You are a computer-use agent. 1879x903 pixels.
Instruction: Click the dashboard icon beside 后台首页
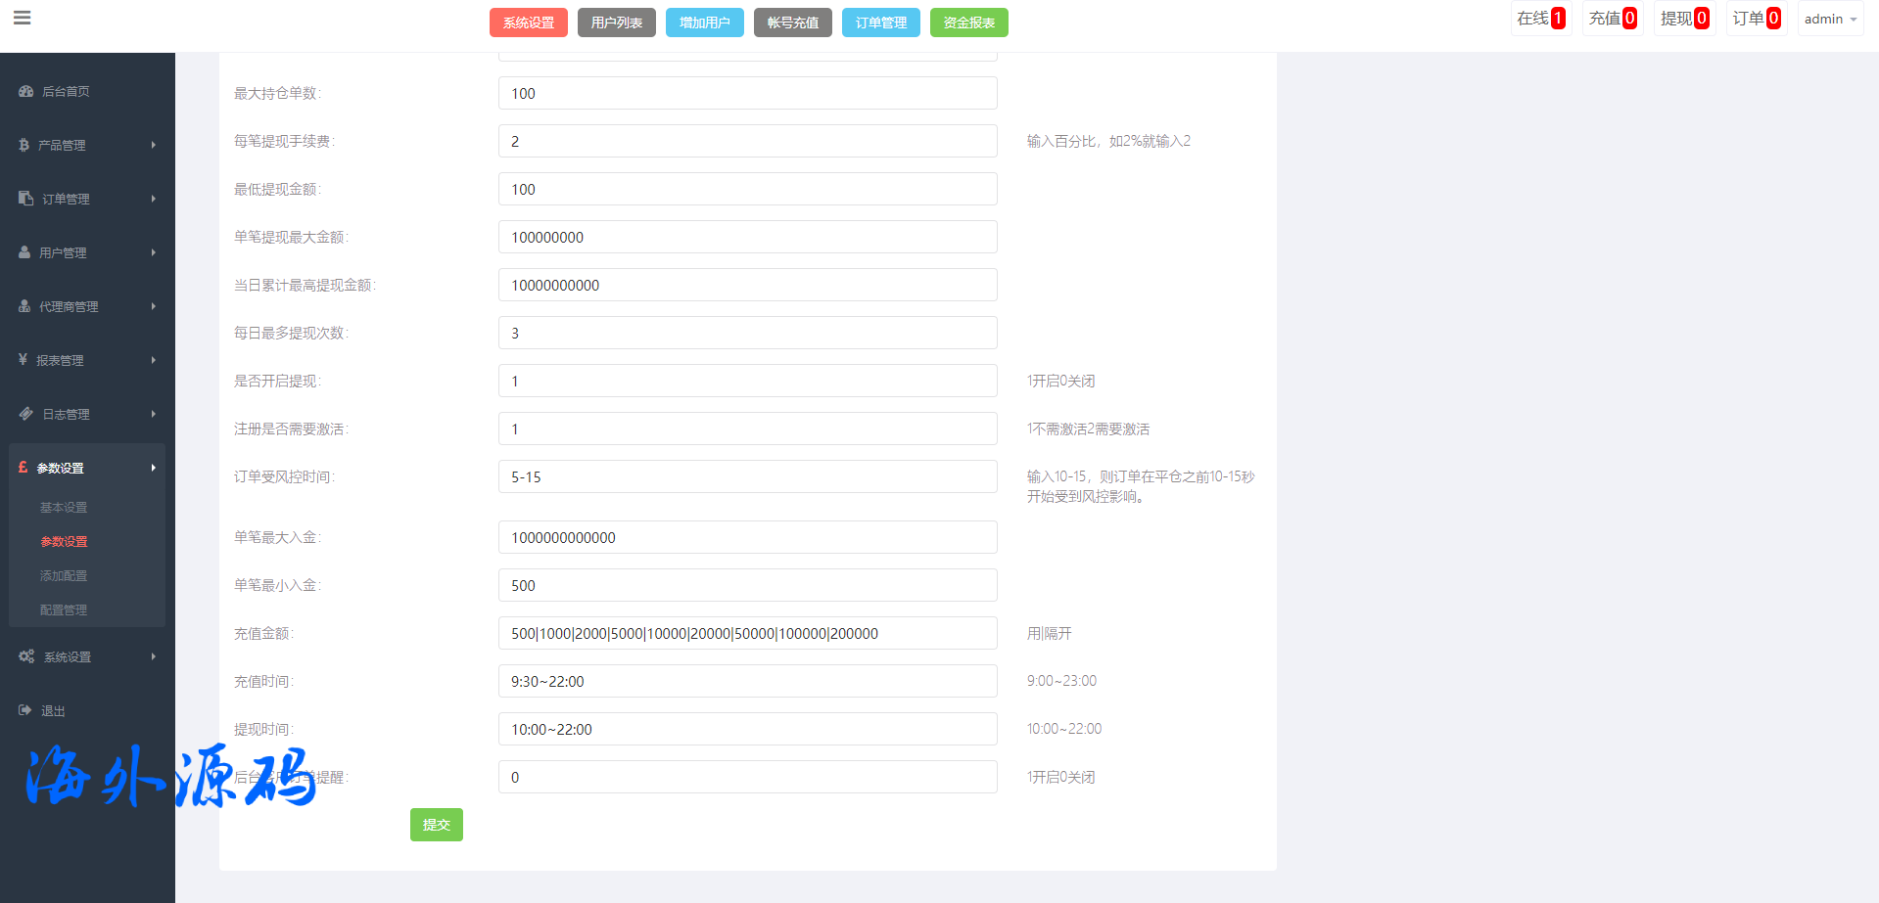point(26,91)
